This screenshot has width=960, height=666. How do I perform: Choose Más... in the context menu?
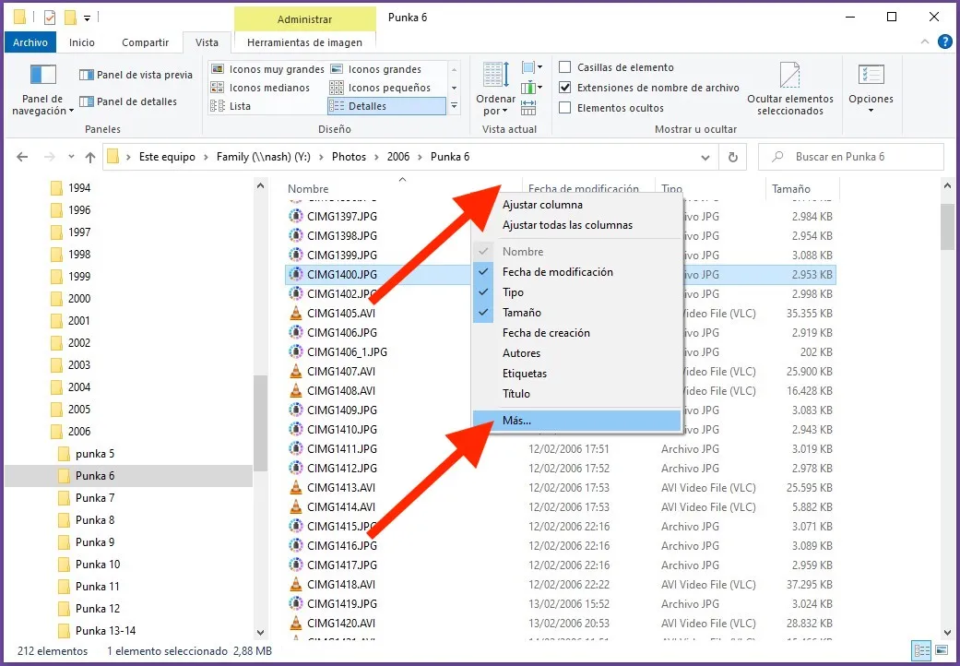pyautogui.click(x=516, y=421)
